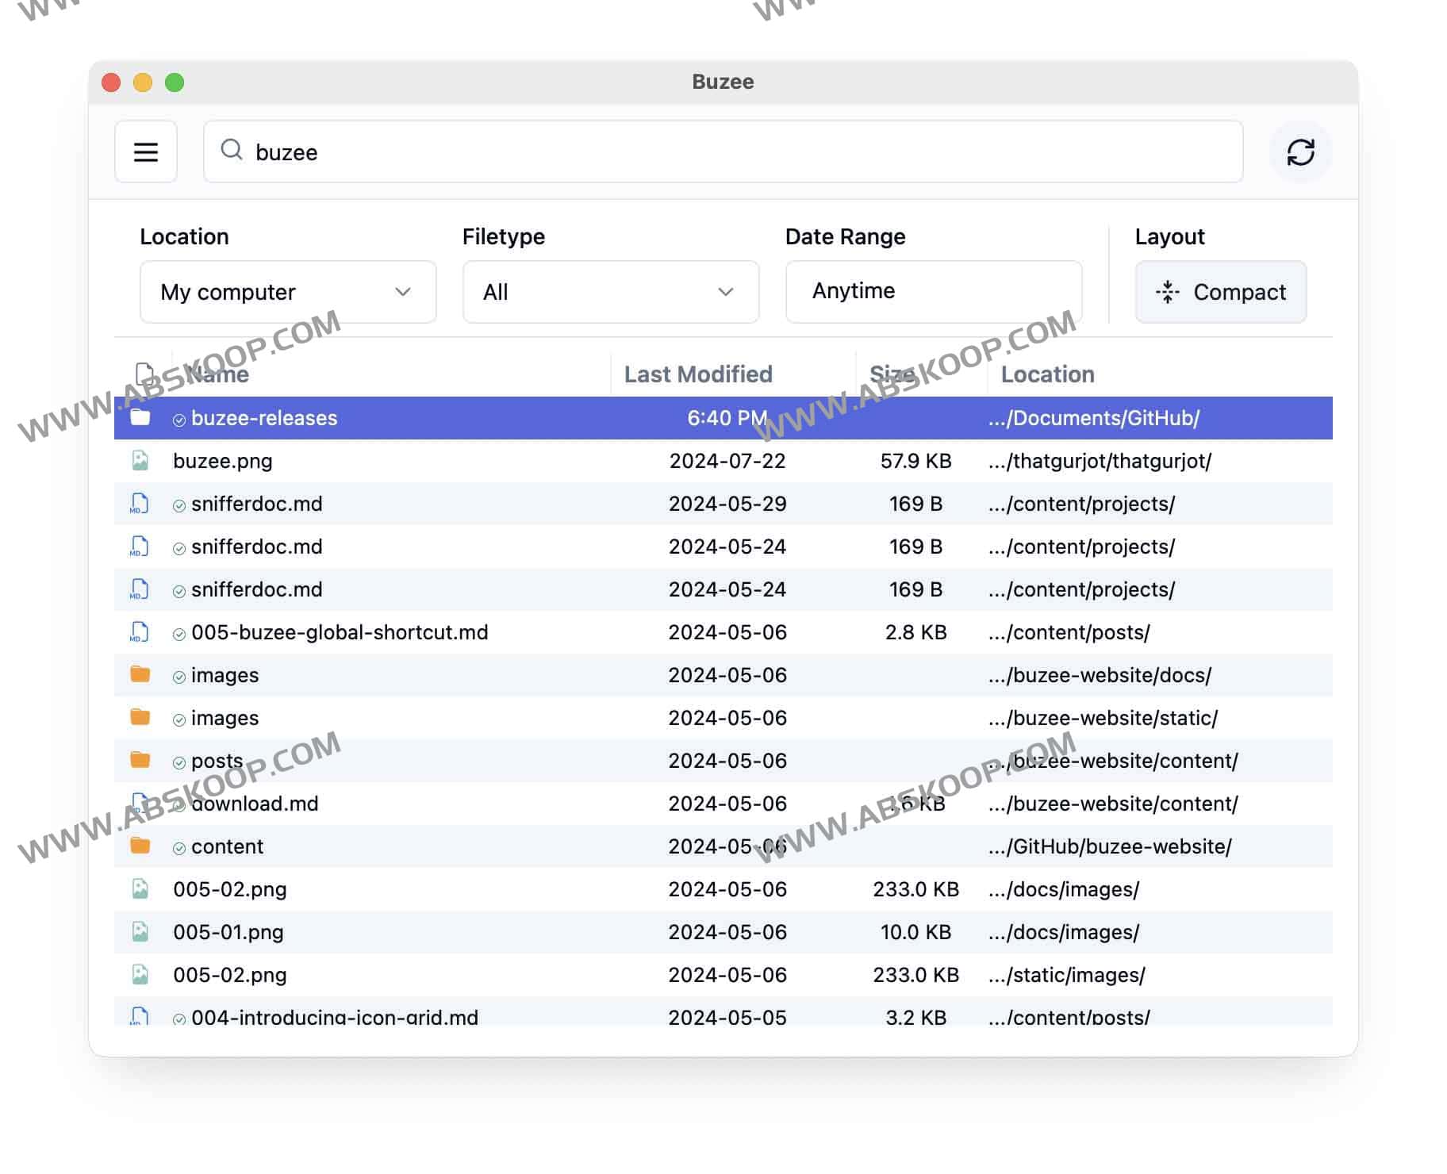Expand the Filetype dropdown set to All
Viewport: 1447px width, 1174px height.
point(610,292)
